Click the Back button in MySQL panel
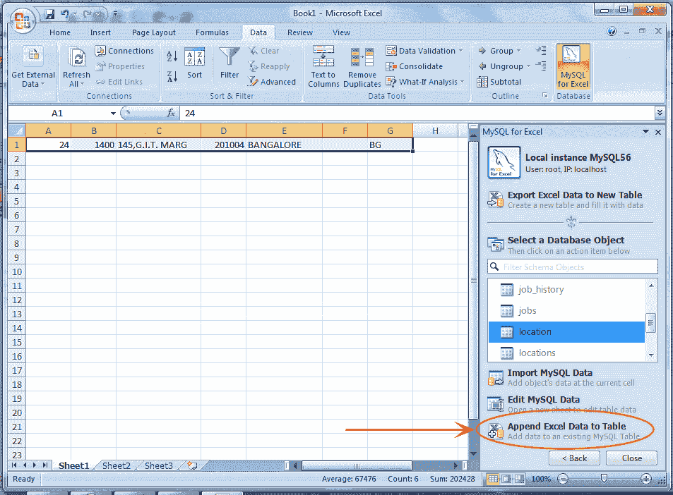 point(574,458)
